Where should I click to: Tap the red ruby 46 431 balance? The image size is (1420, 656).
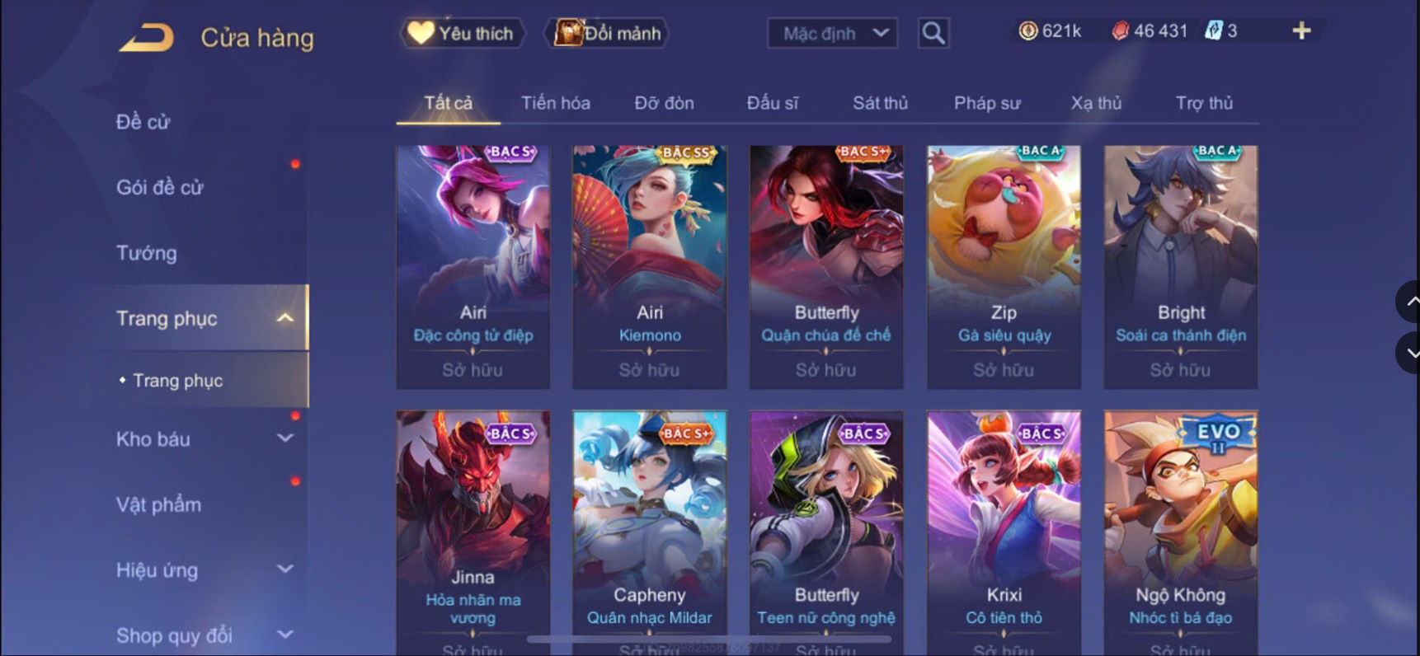[1150, 31]
